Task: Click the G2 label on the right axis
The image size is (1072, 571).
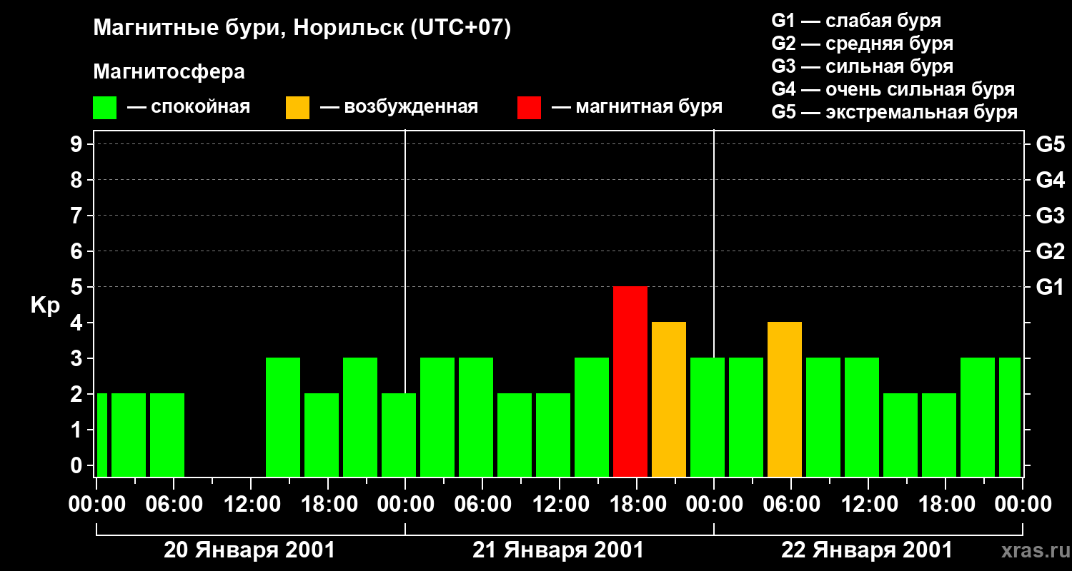Action: click(x=1050, y=252)
